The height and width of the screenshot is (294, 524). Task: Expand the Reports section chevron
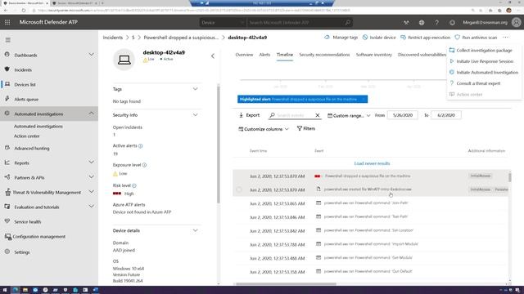coord(91,163)
